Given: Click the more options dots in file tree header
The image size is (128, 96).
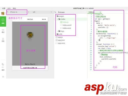Looking at the screenshot, I should 85,12.
